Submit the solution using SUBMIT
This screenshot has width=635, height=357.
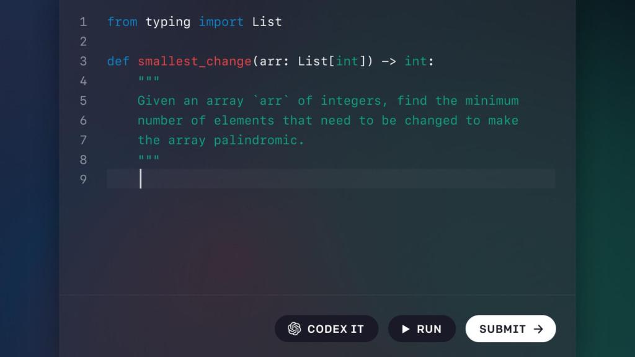click(510, 329)
